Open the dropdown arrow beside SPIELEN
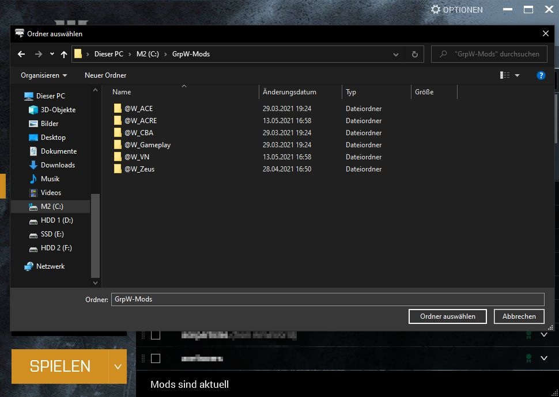The width and height of the screenshot is (559, 397). 117,366
